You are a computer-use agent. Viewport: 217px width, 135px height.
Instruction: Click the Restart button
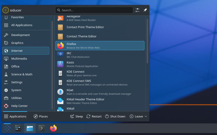click(x=94, y=116)
